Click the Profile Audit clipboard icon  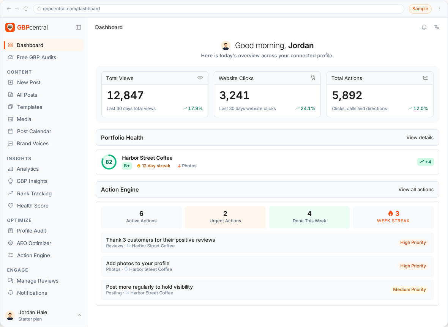point(11,231)
